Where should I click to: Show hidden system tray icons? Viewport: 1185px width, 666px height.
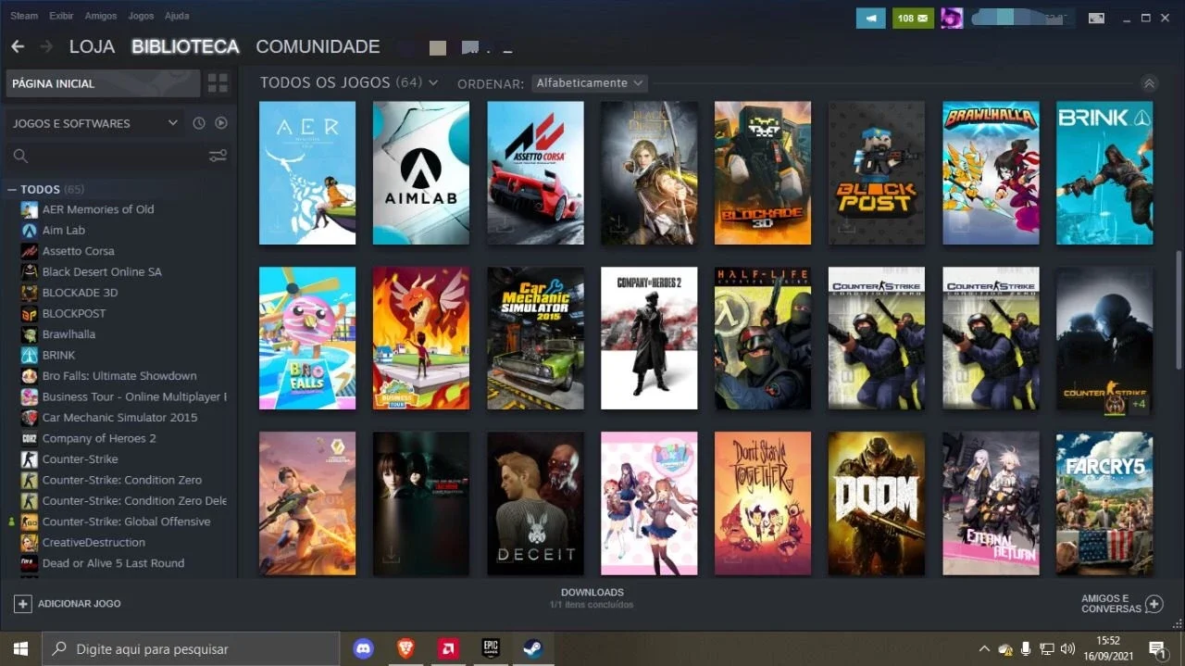[984, 648]
